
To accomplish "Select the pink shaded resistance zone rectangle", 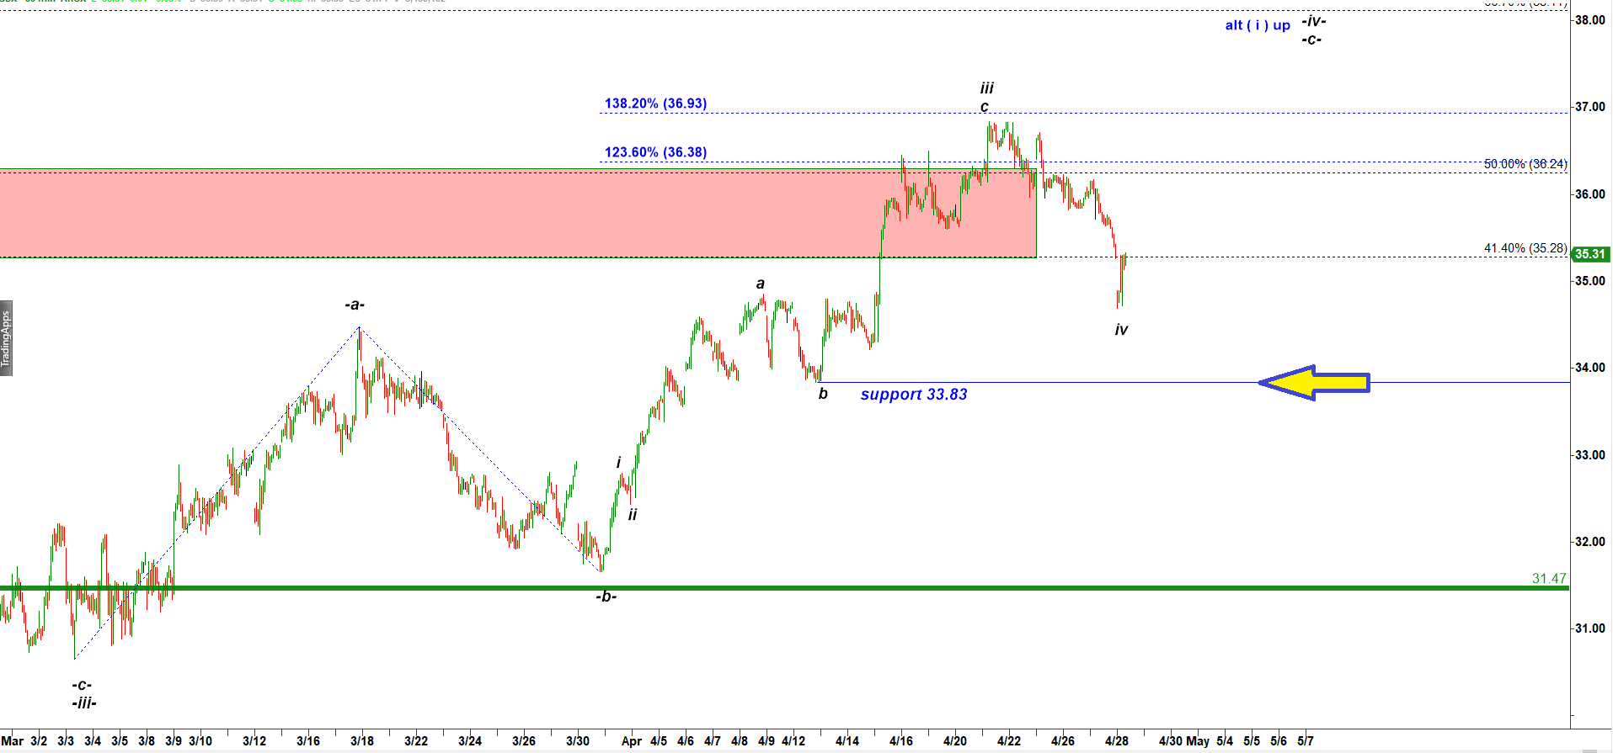I will coord(421,214).
